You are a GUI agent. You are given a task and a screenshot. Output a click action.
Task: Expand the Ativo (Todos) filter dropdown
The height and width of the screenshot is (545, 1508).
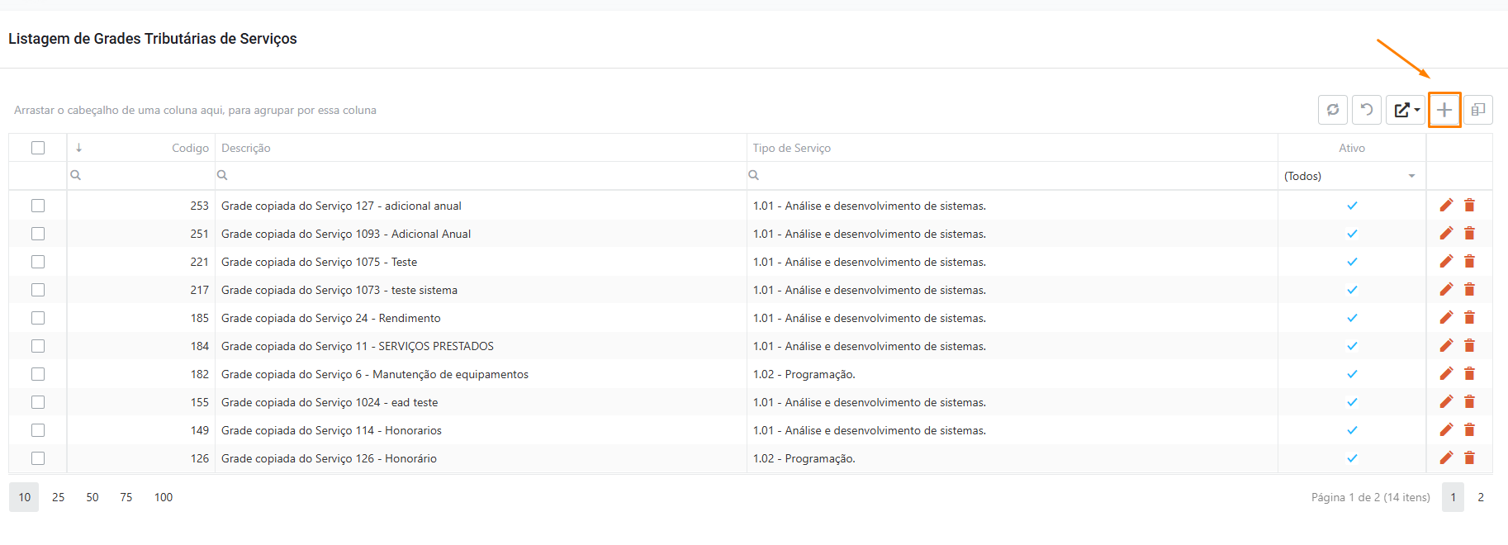(1411, 176)
